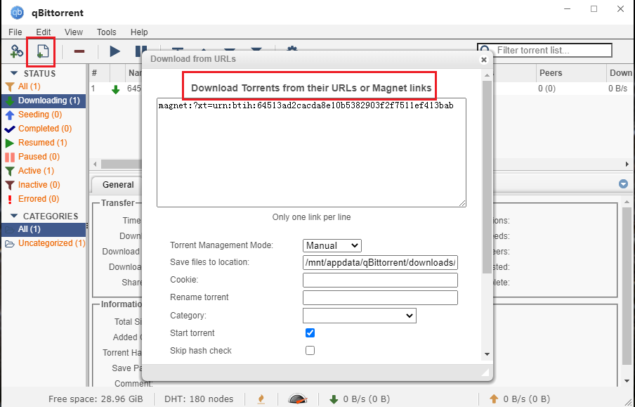Image resolution: width=635 pixels, height=407 pixels.
Task: Click the Add Torrent Link toolbar icon
Action: [x=17, y=51]
